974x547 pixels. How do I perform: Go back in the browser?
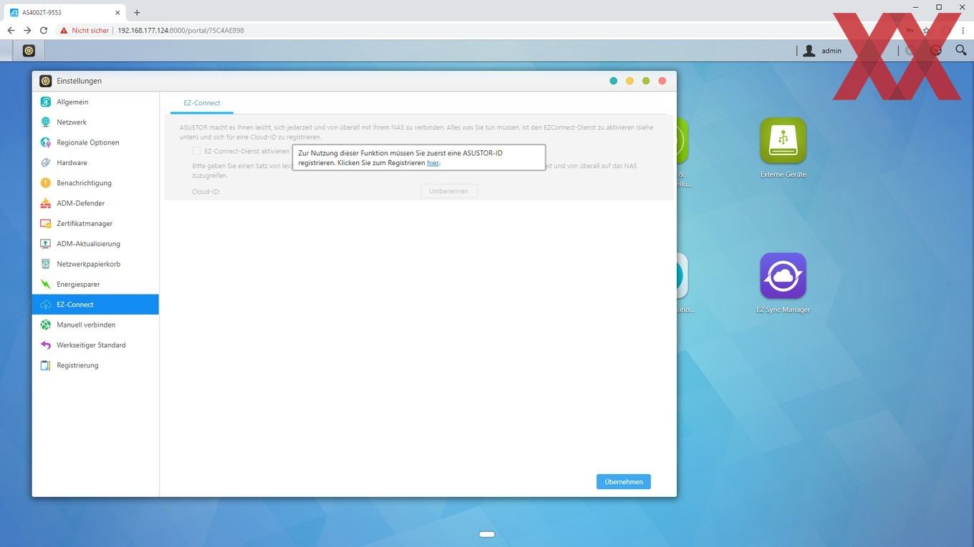(x=11, y=31)
